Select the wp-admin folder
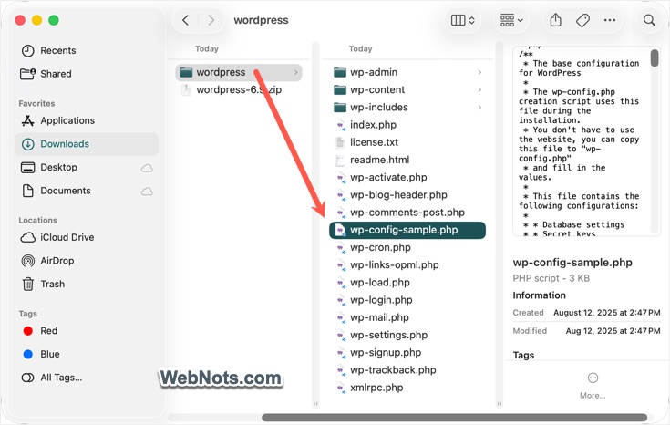Image resolution: width=670 pixels, height=425 pixels. [407, 72]
